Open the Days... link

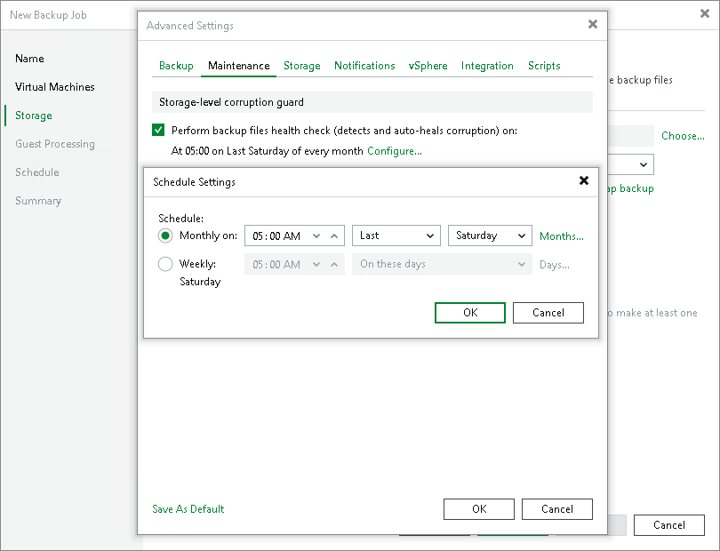[555, 265]
